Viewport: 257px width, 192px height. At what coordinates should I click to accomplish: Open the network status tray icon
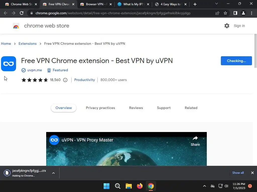pyautogui.click(x=220, y=186)
